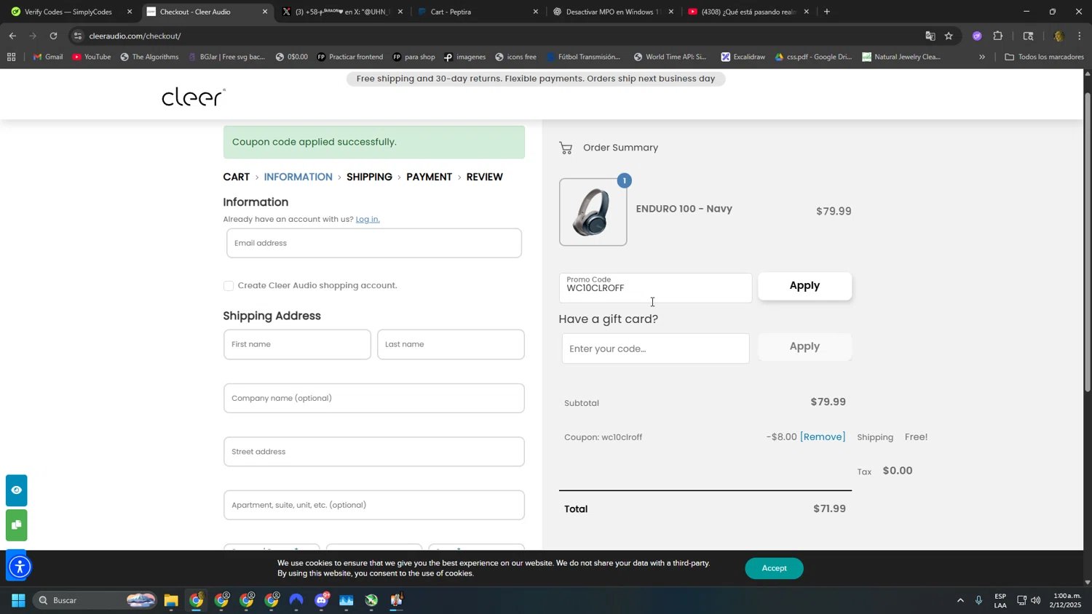This screenshot has width=1092, height=614.
Task: Open a new browser tab
Action: coord(827,12)
